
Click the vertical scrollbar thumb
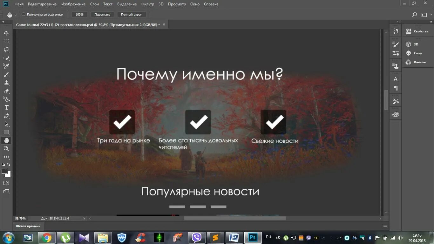pyautogui.click(x=386, y=100)
